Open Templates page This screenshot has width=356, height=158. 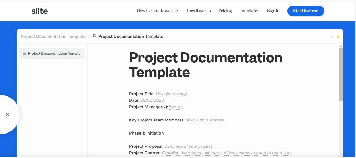(250, 11)
